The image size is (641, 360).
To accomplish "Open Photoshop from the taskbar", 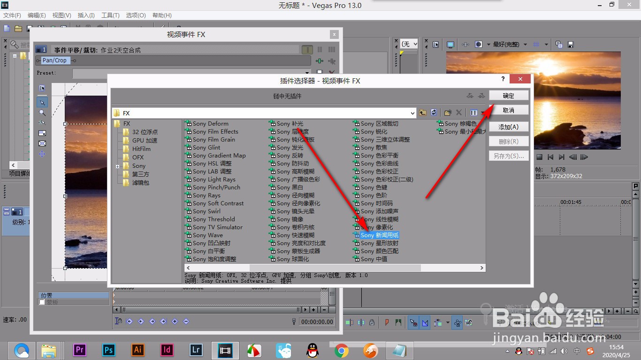I will [x=109, y=350].
